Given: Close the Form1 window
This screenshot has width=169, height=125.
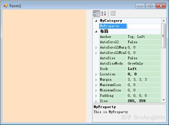Looking at the screenshot, I should click(x=161, y=6).
